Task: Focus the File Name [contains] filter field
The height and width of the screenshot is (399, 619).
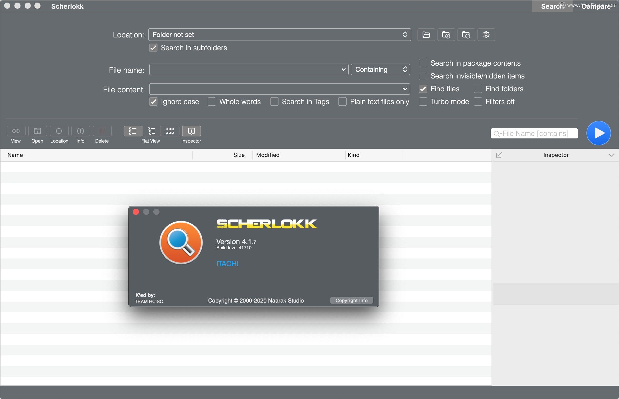Action: (534, 133)
